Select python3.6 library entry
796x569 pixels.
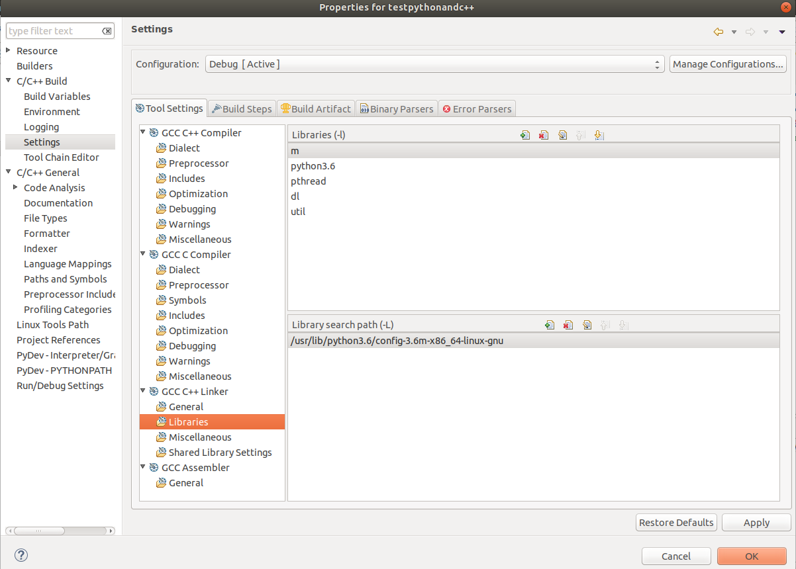(x=534, y=166)
